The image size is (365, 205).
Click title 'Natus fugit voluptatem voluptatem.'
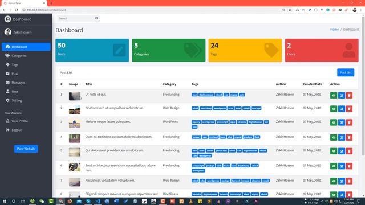(x=110, y=181)
